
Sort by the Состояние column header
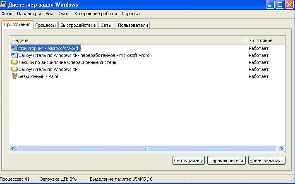pyautogui.click(x=266, y=40)
